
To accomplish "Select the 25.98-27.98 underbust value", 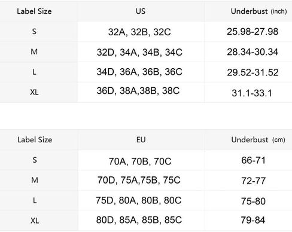I will pos(253,32).
